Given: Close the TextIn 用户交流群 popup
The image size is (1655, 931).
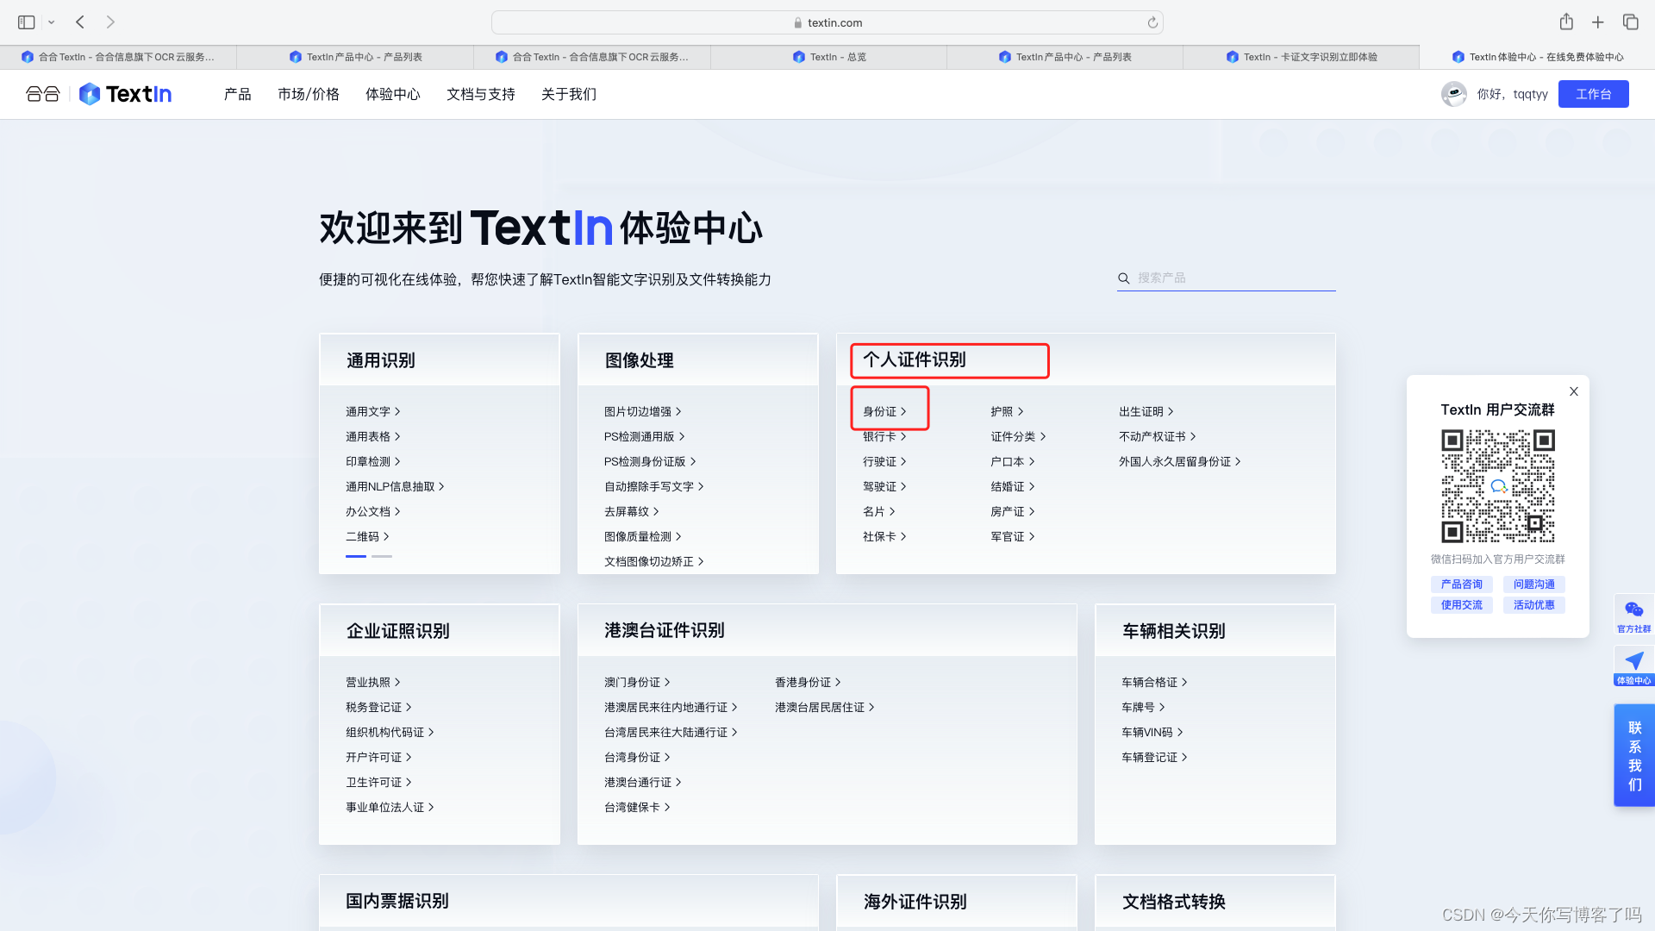Looking at the screenshot, I should pos(1574,391).
